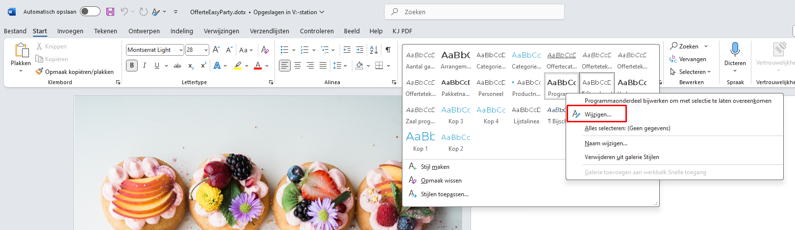
Task: Center the paragraph text
Action: tap(298, 65)
